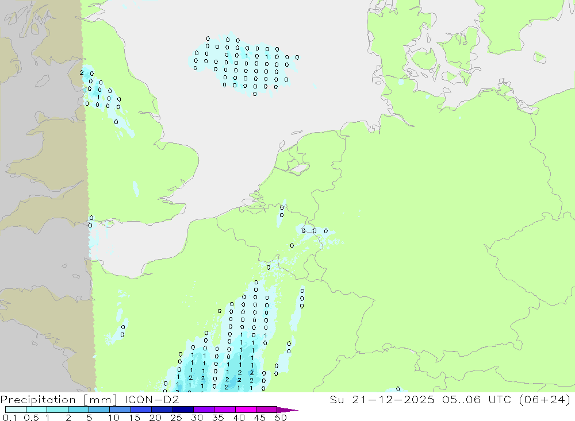Pick the 15–20 mm legend color swatch

click(141, 410)
